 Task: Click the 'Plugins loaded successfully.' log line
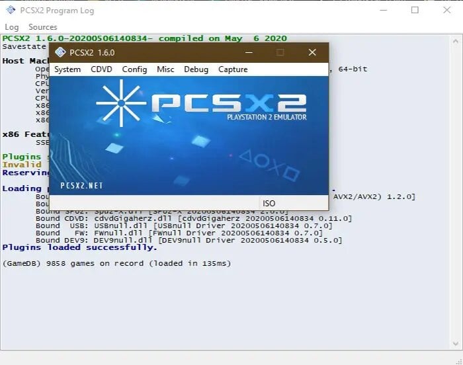tap(80, 247)
